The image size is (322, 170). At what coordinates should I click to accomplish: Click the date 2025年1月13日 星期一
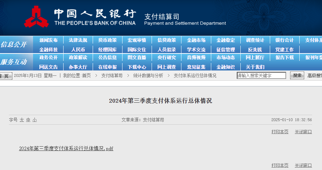tap(35, 75)
